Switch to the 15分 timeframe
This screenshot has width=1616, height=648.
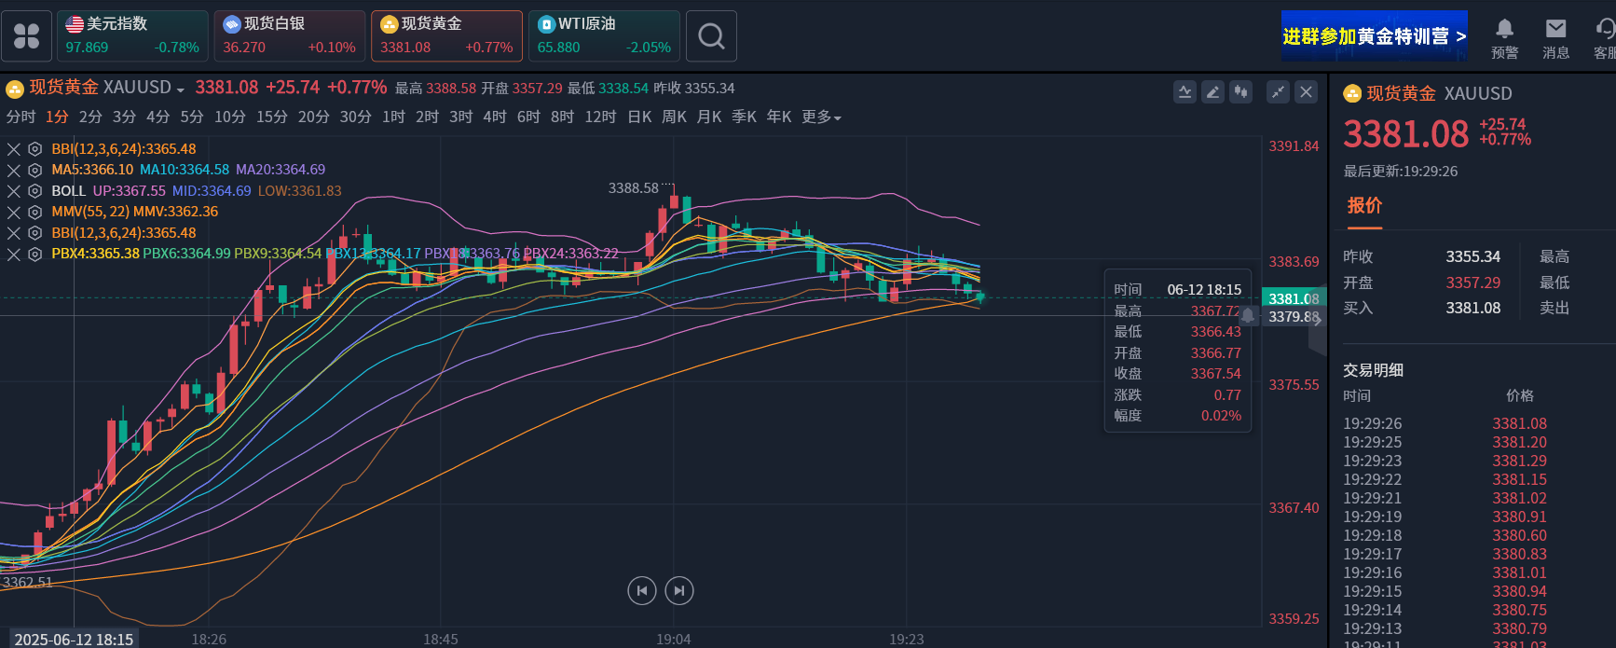coord(272,117)
